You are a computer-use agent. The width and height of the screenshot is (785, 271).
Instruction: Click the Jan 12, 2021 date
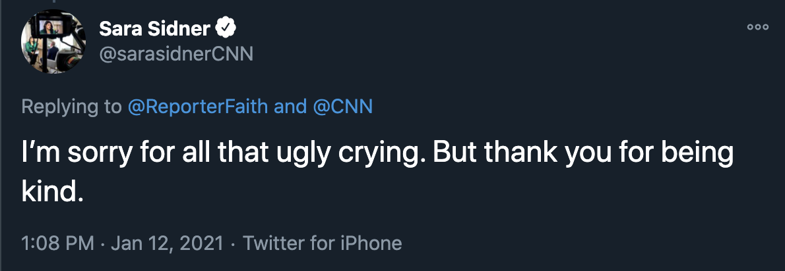tap(167, 243)
